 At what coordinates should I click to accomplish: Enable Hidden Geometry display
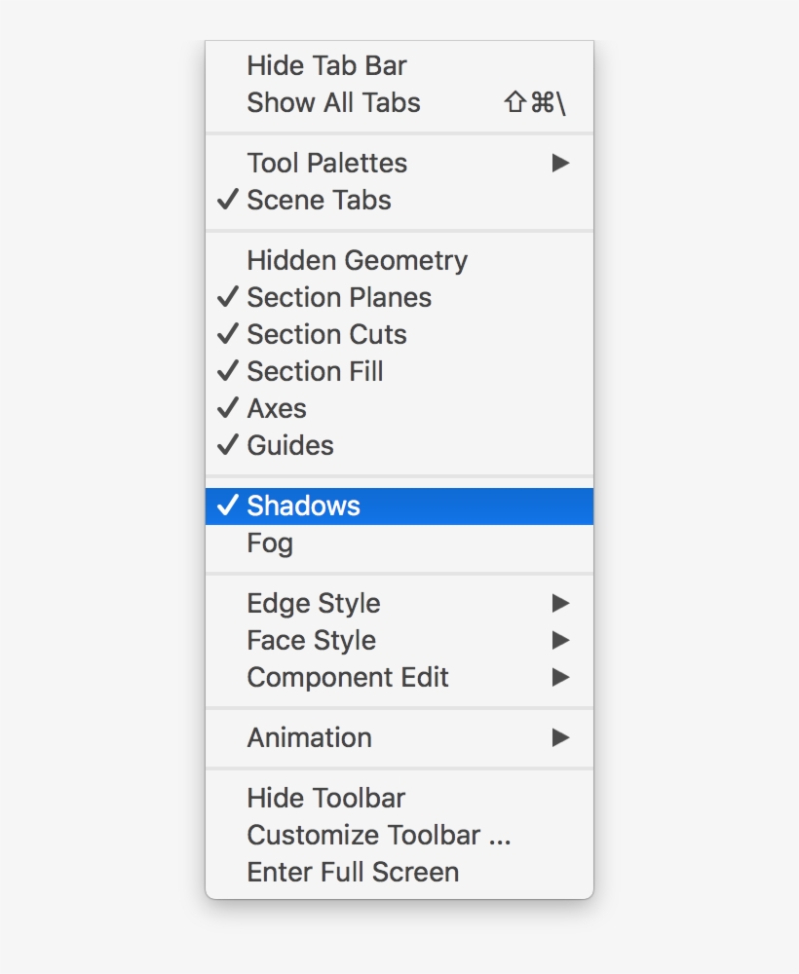tap(357, 260)
